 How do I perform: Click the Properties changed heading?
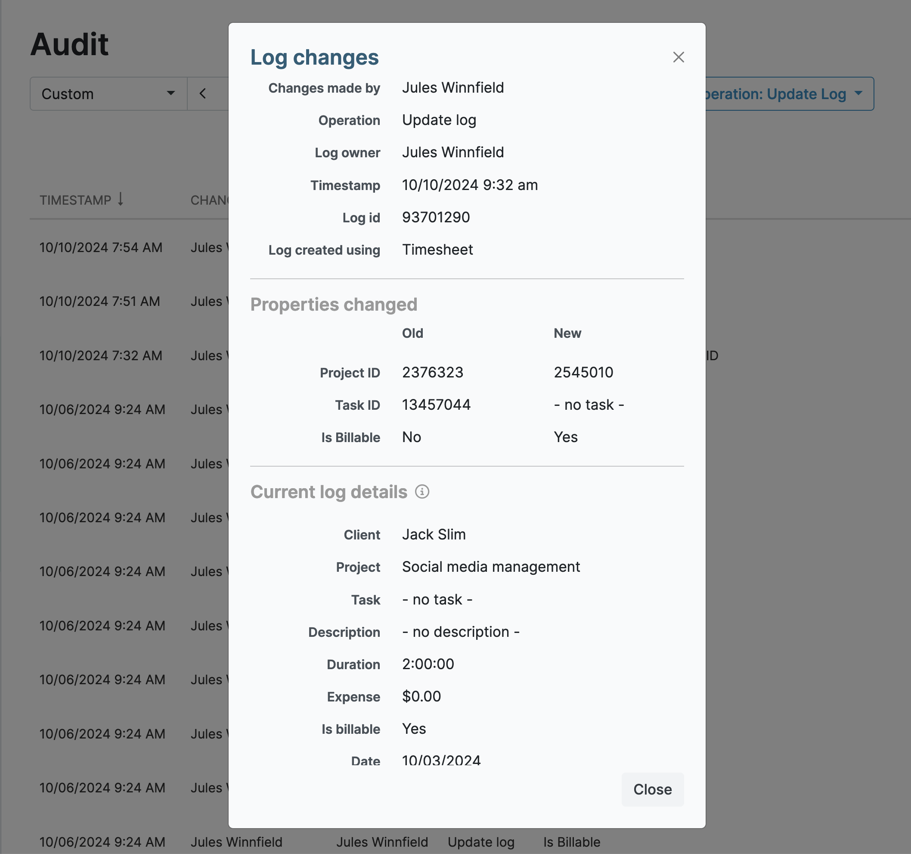tap(334, 305)
